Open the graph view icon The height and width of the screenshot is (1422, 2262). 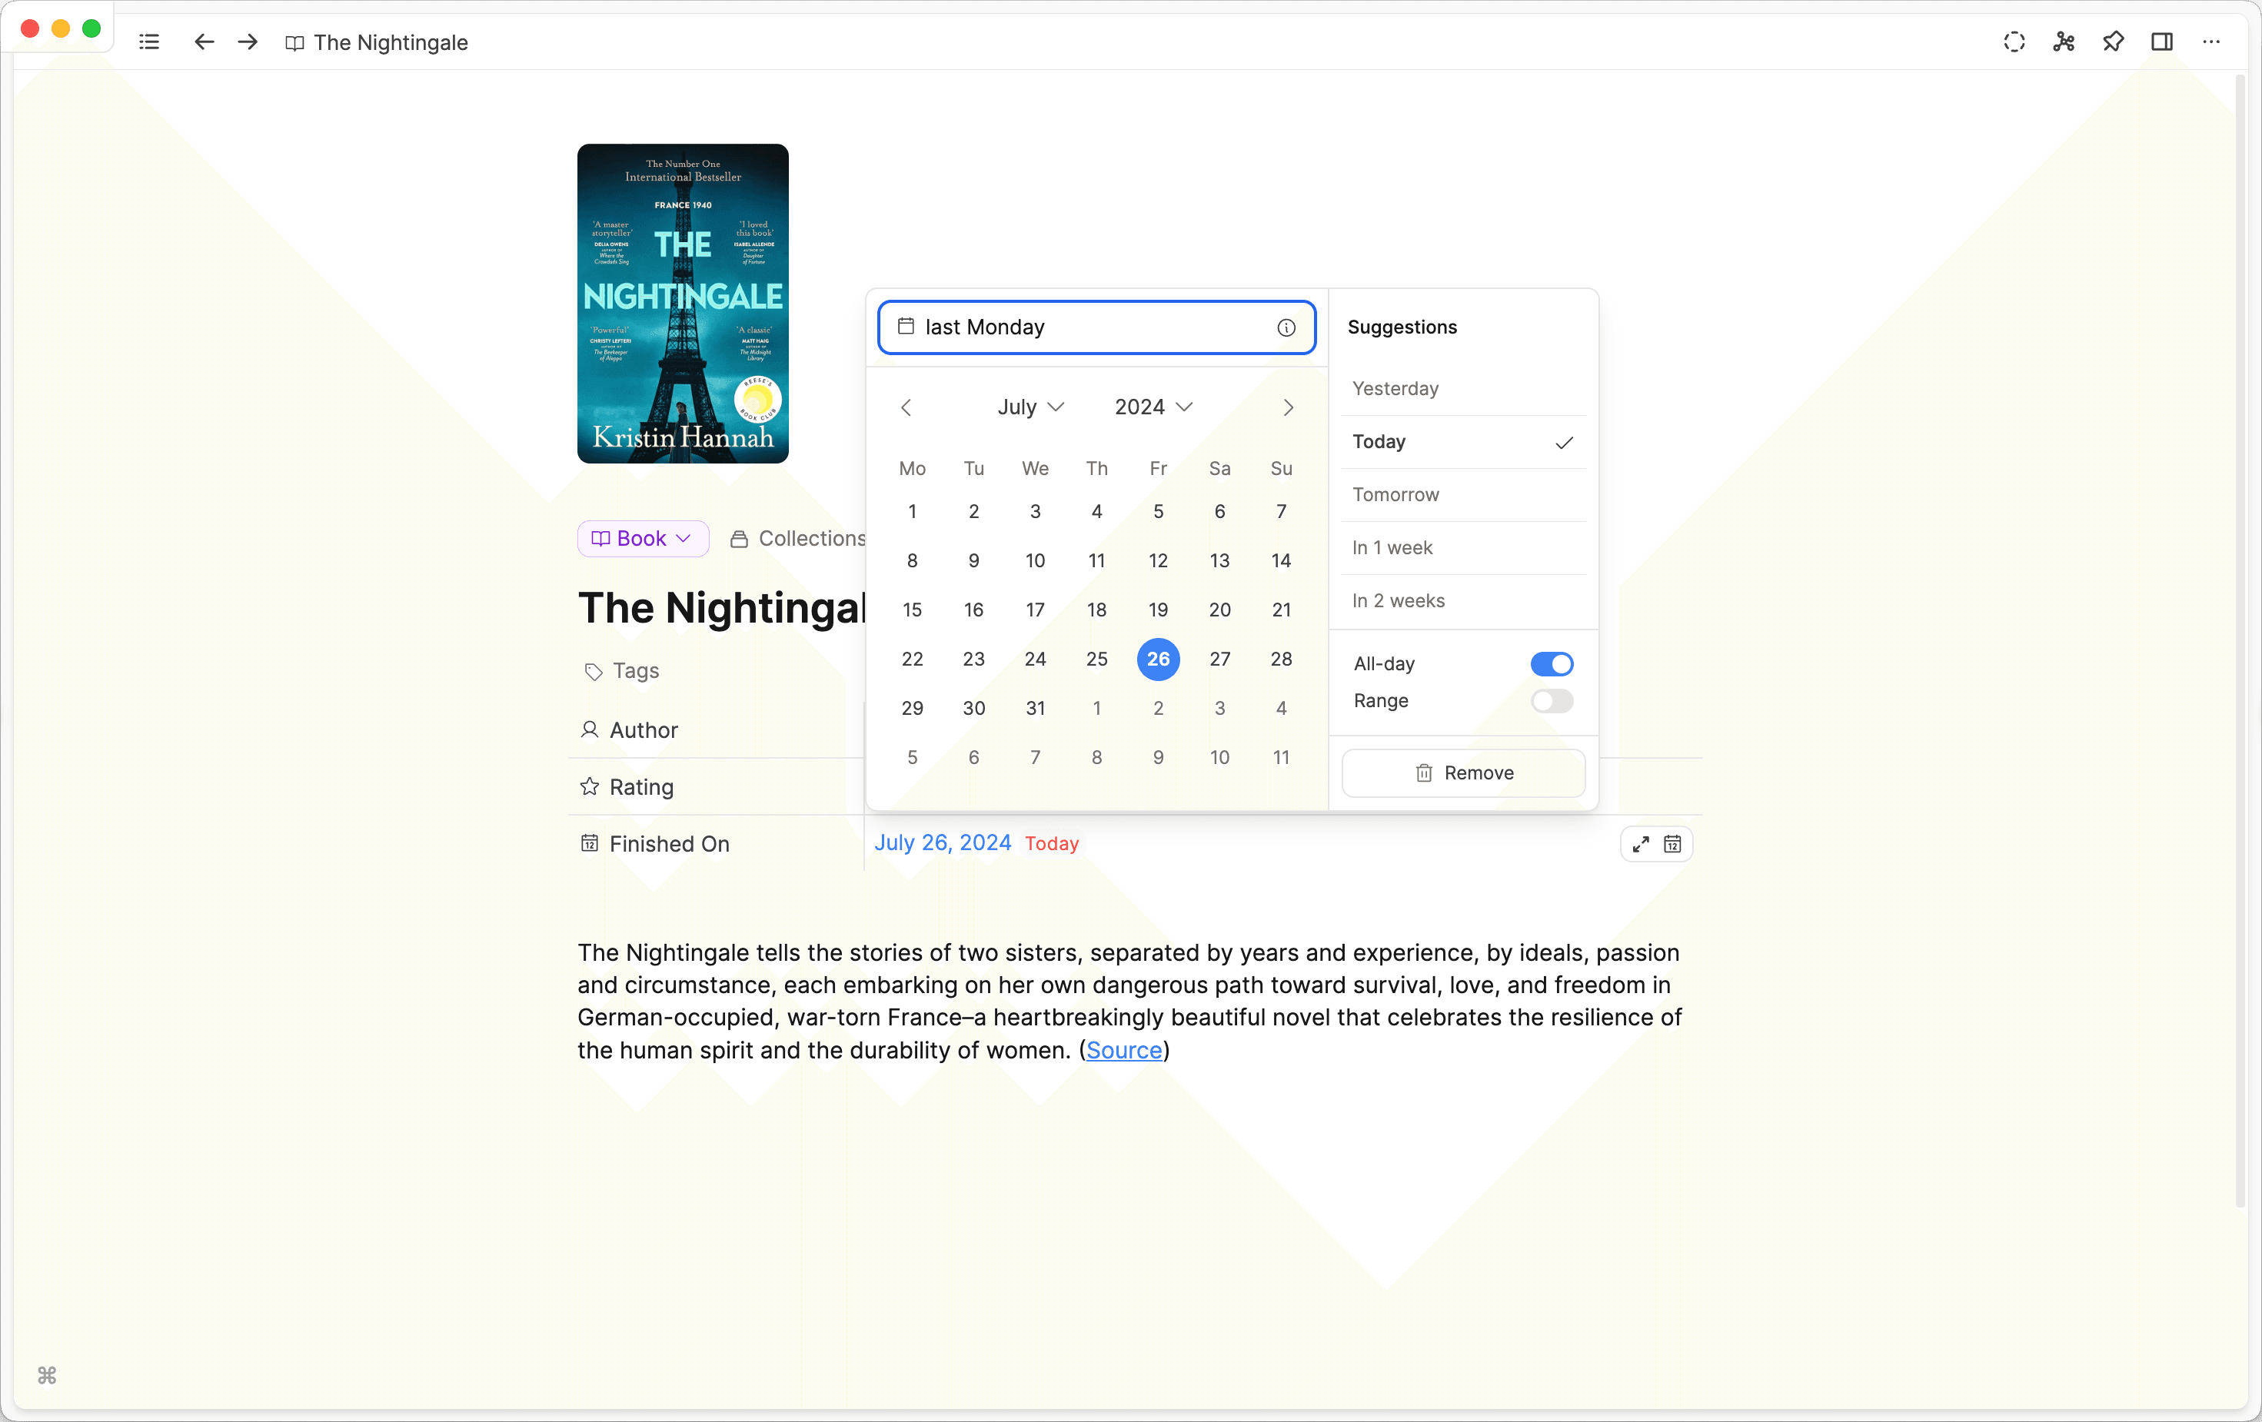[x=2064, y=42]
